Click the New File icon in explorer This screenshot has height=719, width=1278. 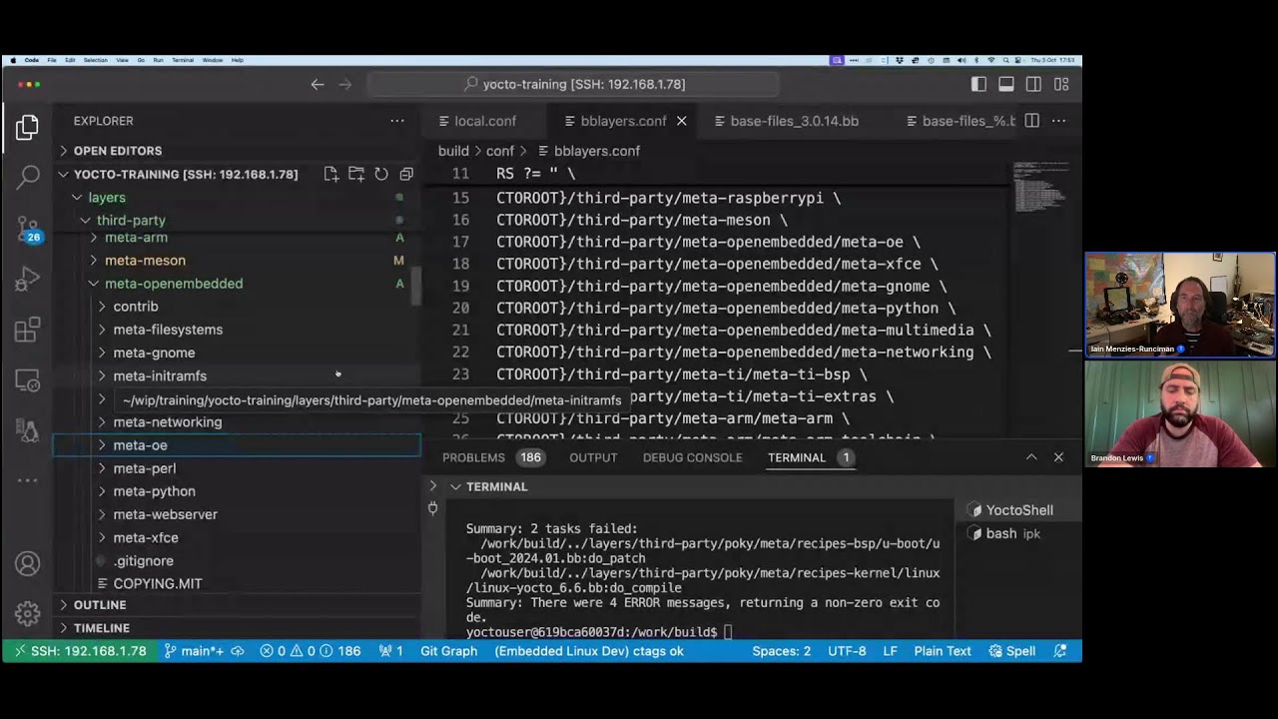[331, 174]
